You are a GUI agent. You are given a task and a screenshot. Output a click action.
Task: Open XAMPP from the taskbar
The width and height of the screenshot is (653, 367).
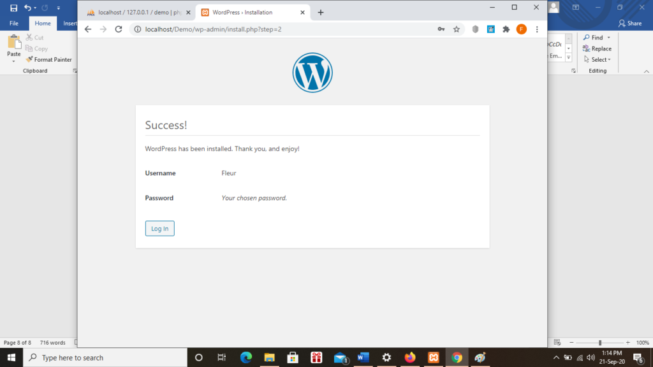coord(434,357)
